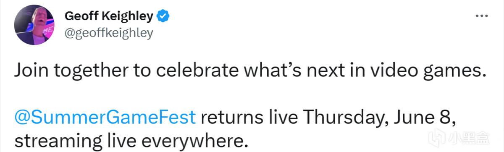Click the 'Thursday, June 8,' date text

click(x=378, y=117)
